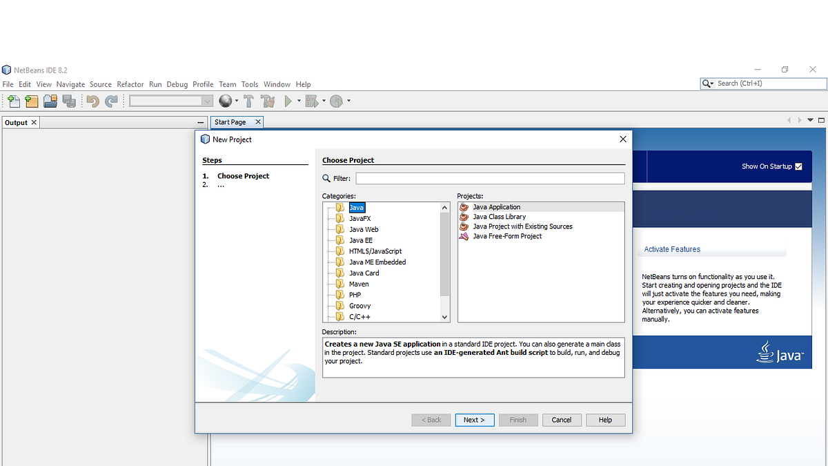Click the Java Free-Form Project icon
This screenshot has height=466, width=828.
point(464,236)
